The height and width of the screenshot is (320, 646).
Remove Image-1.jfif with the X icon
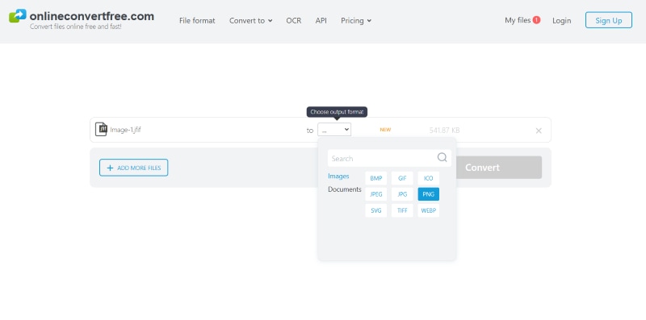pos(539,131)
